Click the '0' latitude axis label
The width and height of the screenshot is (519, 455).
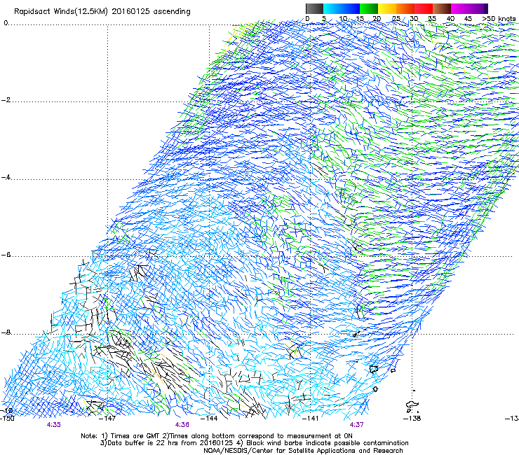[6, 23]
